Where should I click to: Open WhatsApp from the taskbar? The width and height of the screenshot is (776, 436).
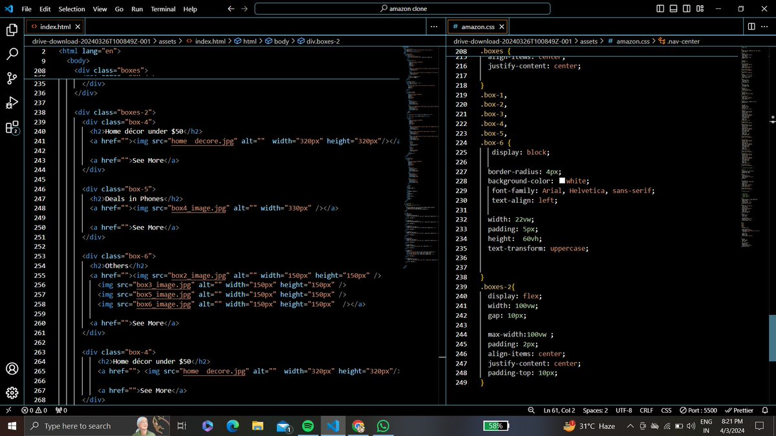pos(383,426)
